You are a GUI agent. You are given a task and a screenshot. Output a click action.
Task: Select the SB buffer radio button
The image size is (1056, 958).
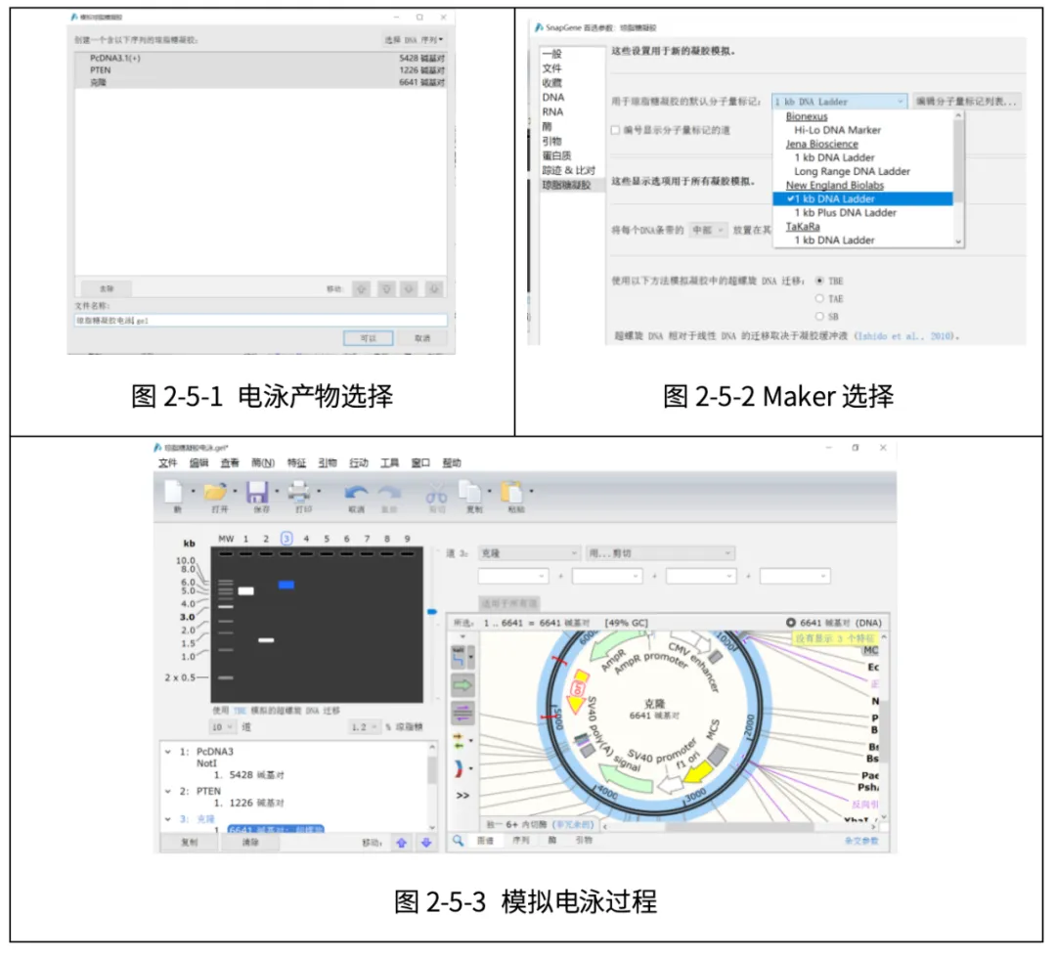click(819, 317)
